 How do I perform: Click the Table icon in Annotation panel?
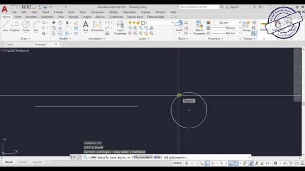tap(107, 34)
